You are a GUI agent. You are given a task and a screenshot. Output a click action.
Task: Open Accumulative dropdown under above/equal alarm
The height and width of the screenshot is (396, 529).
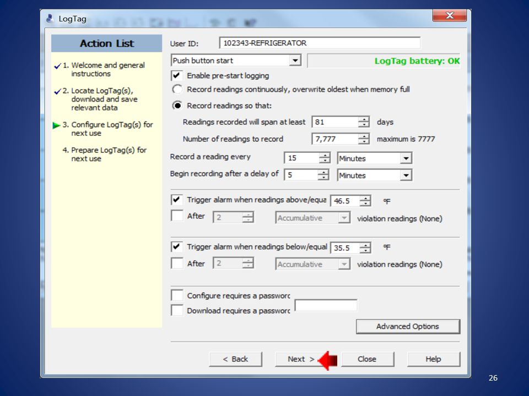click(x=344, y=218)
